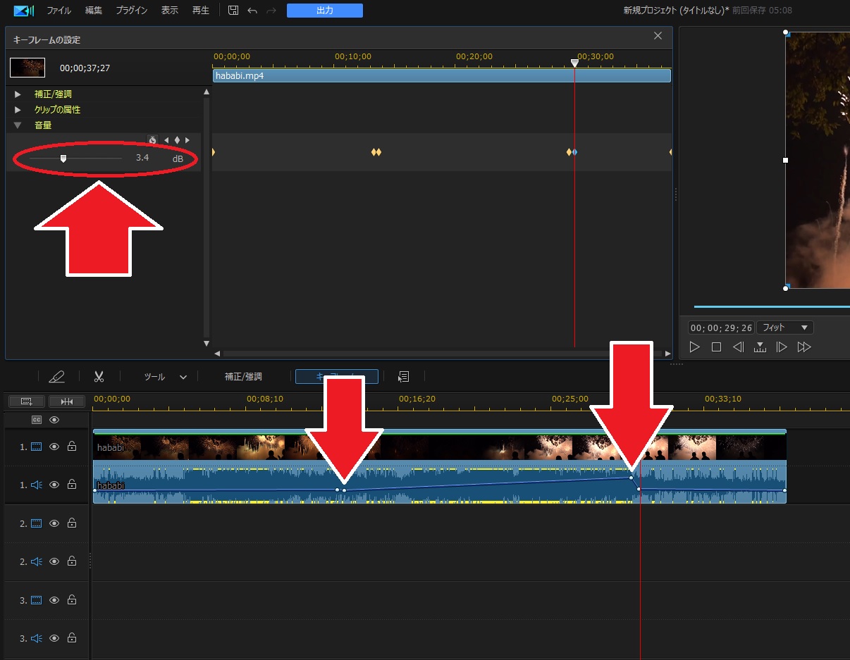Image resolution: width=850 pixels, height=660 pixels.
Task: Save the project with the floppy disk icon
Action: pos(233,11)
